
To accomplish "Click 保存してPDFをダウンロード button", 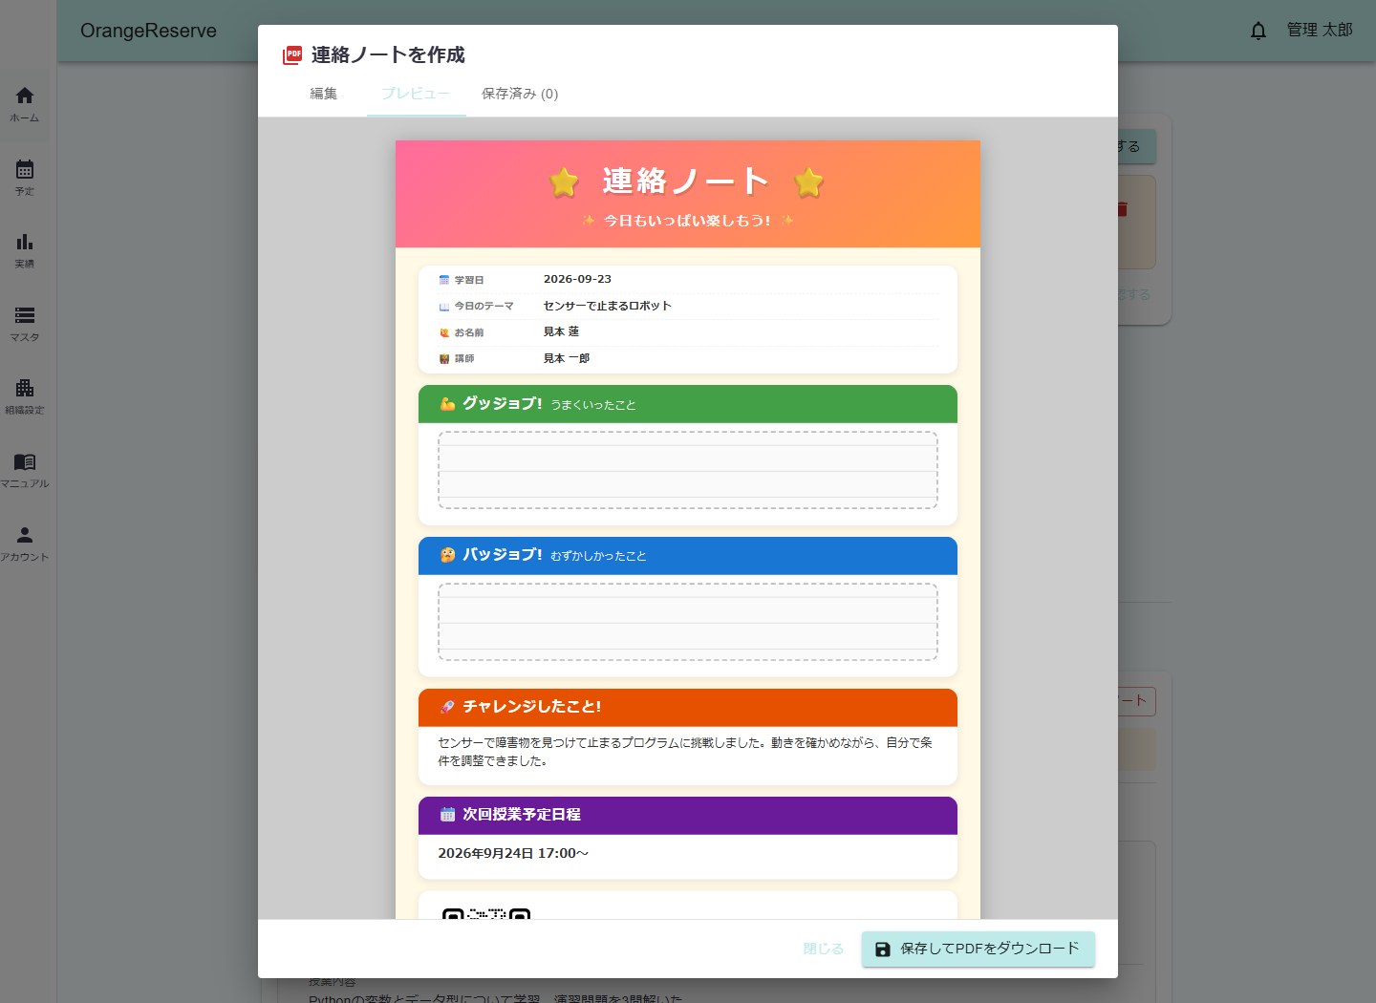I will pos(978,949).
